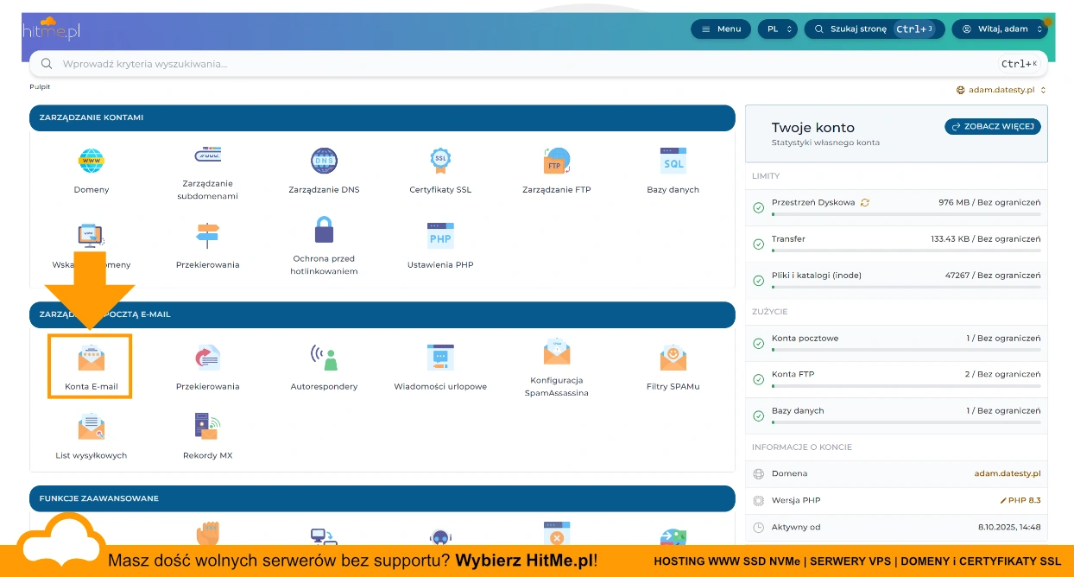Click Szukaj stronę button
This screenshot has width=1074, height=577.
tap(875, 29)
